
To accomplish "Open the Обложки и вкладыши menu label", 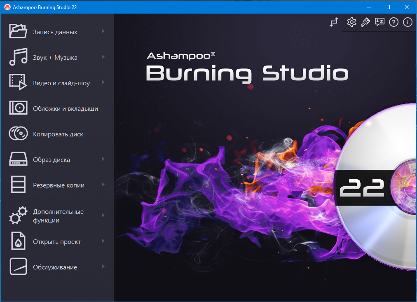I will [x=66, y=109].
